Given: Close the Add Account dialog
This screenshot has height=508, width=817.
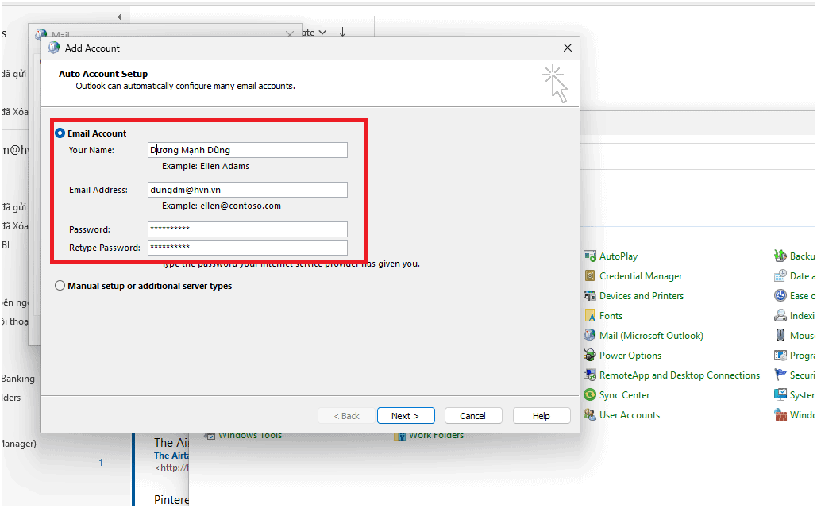Looking at the screenshot, I should [x=568, y=48].
